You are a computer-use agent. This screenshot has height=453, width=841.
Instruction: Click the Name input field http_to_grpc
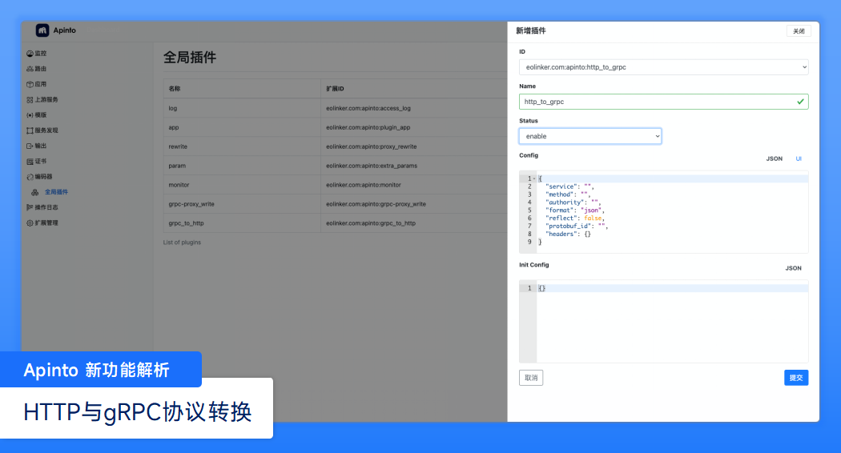coord(663,102)
